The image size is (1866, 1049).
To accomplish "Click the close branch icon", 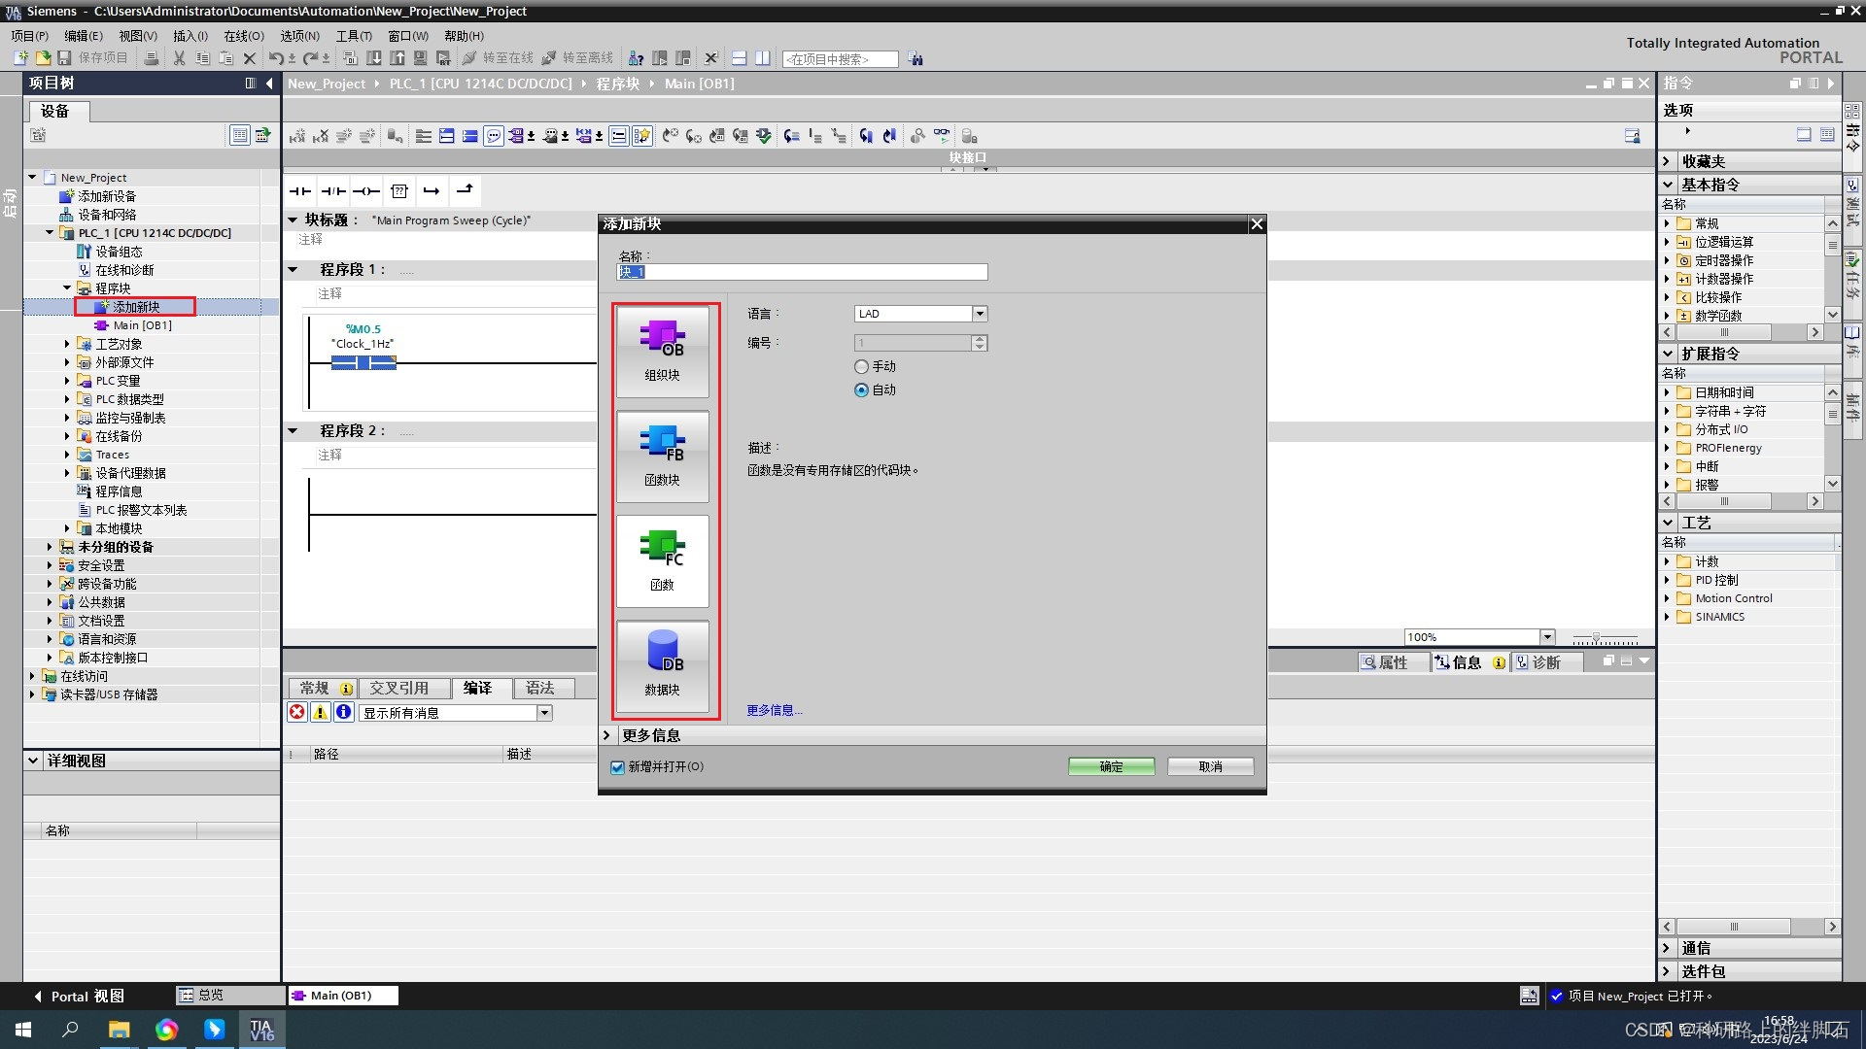I will click(x=465, y=191).
